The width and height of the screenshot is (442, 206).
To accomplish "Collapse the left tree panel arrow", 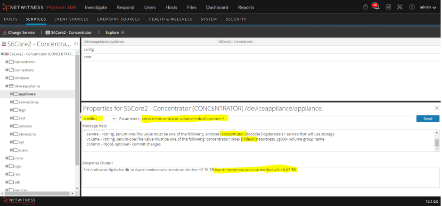I will (76, 44).
